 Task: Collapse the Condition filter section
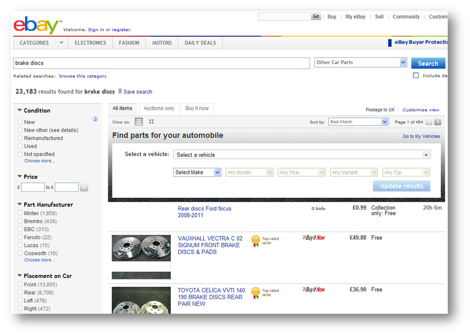pos(20,110)
